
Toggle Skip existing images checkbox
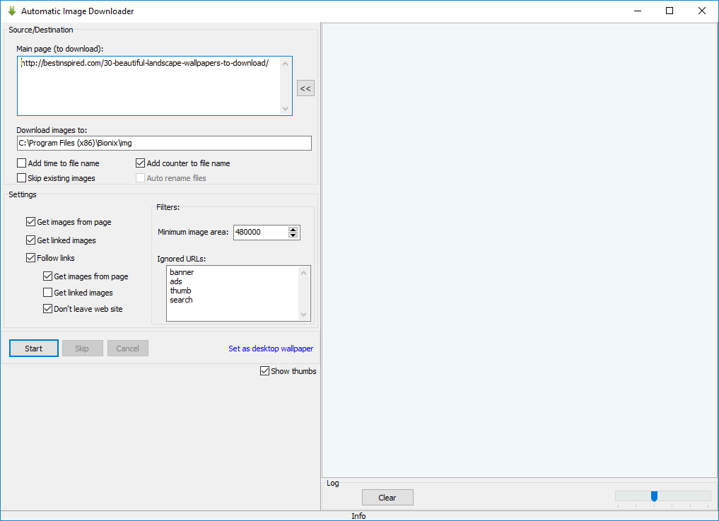[22, 178]
